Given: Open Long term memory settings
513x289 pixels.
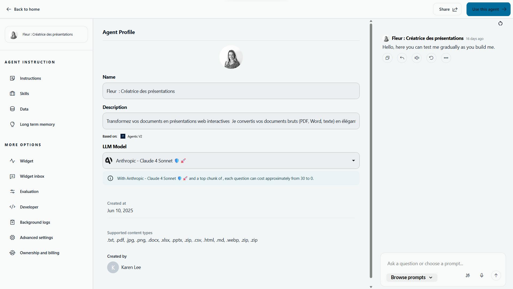Looking at the screenshot, I should click(37, 124).
